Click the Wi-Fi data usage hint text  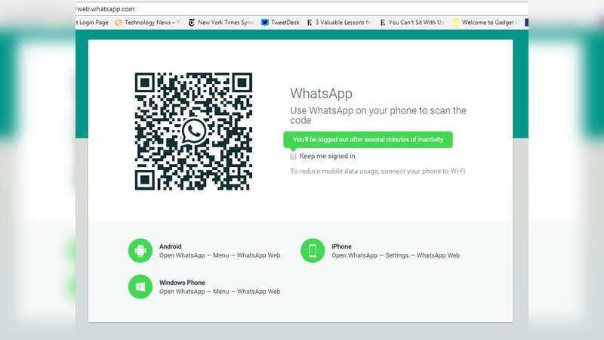377,172
